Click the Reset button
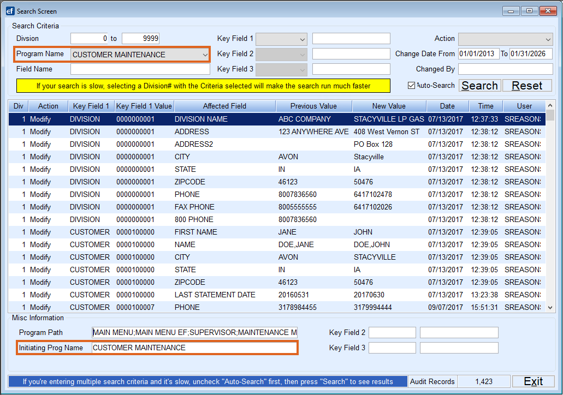Viewport: 563px width, 395px height. pos(526,85)
